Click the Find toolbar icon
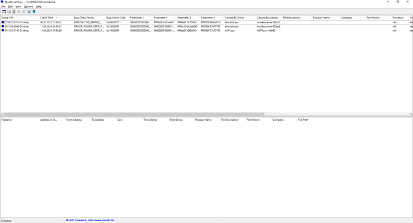This screenshot has height=223, width=413. coord(29,11)
